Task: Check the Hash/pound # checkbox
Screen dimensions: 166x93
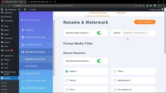Action: [115, 80]
